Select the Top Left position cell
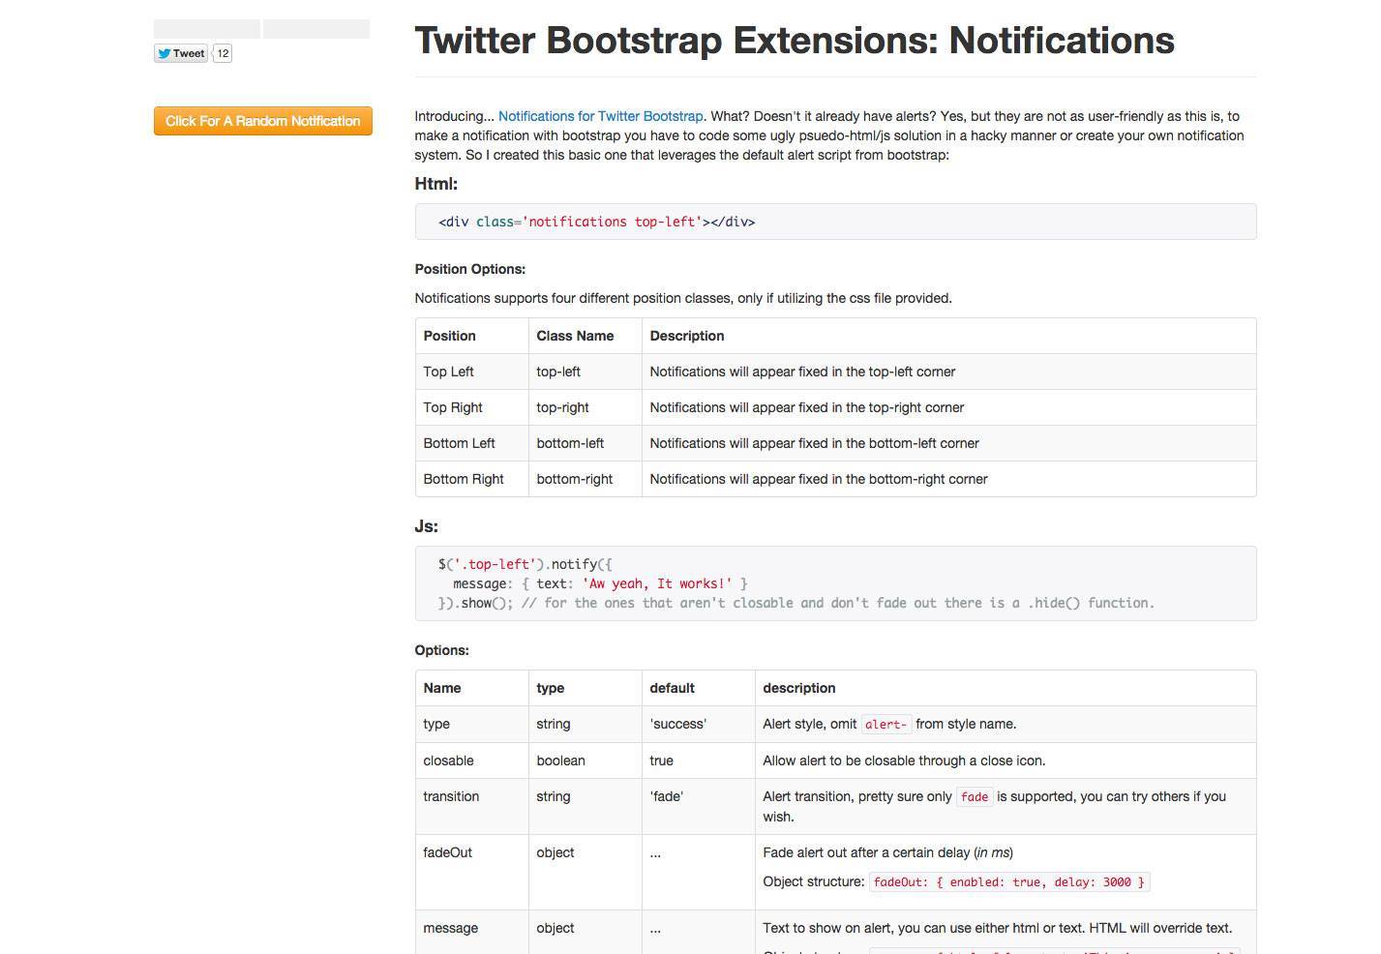This screenshot has height=954, width=1381. tap(472, 372)
